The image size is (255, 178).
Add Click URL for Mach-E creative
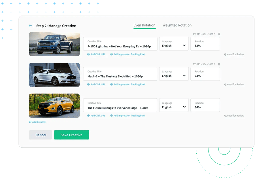pos(96,84)
